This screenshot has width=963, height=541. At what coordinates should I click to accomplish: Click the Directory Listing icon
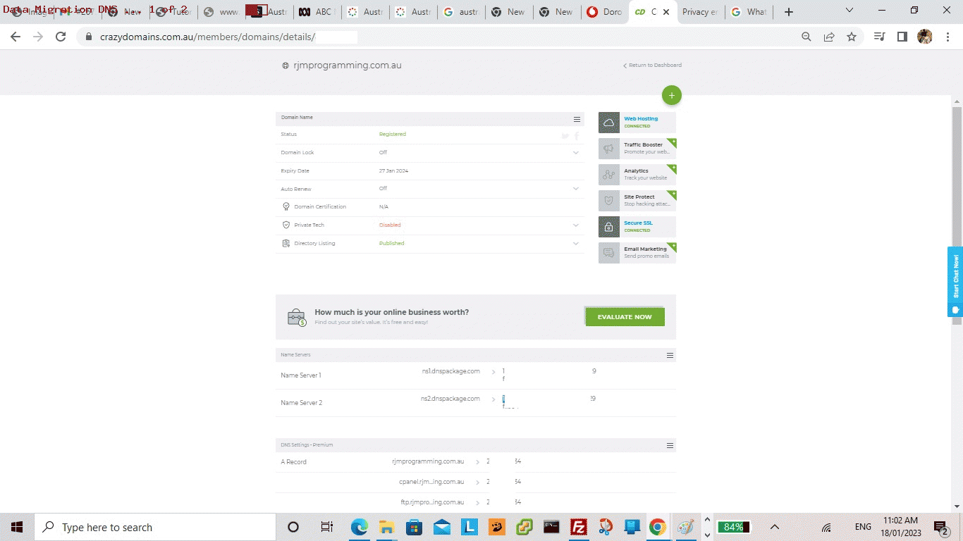click(x=286, y=244)
